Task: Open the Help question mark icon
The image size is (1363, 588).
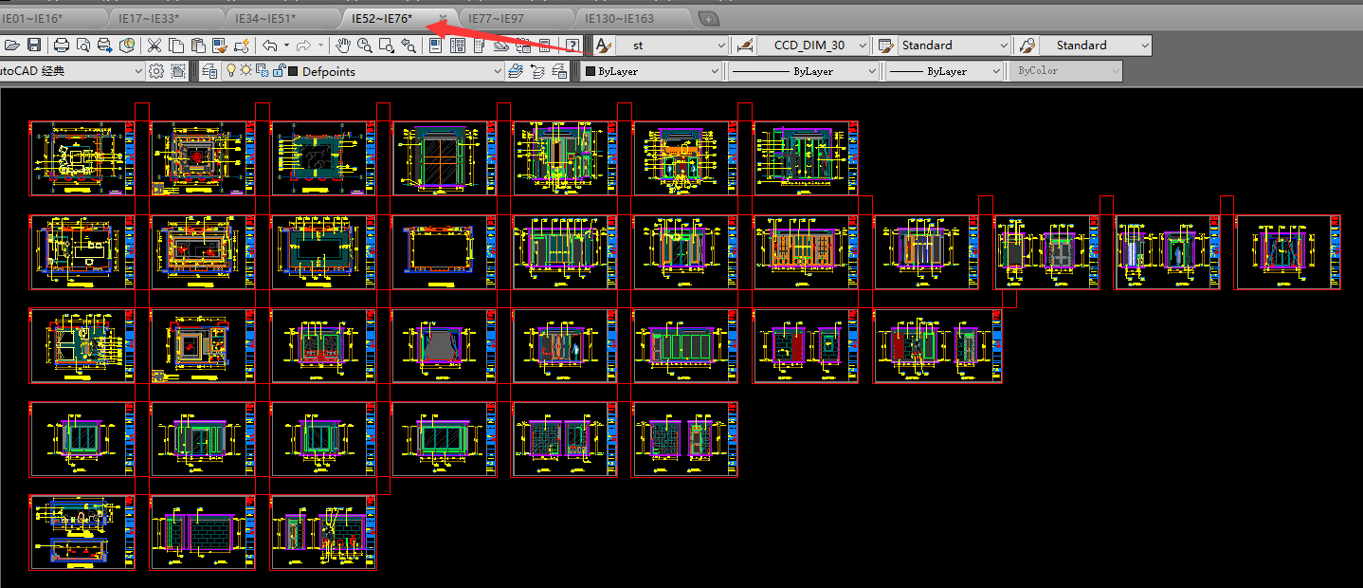Action: (572, 45)
